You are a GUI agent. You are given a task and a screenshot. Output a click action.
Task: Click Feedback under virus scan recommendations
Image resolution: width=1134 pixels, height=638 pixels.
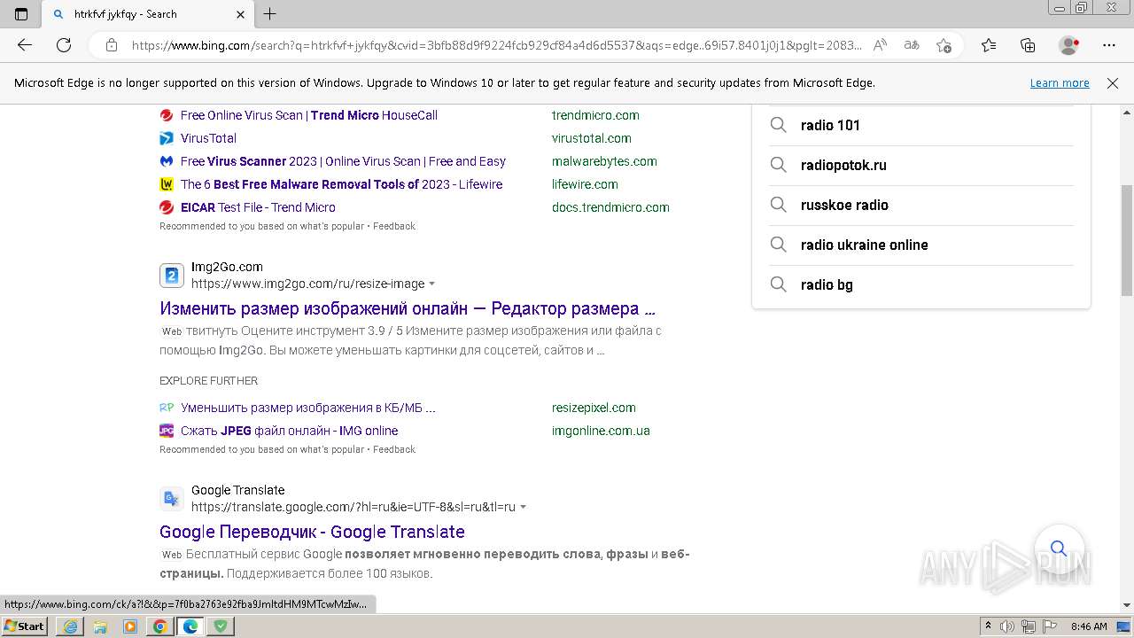[x=394, y=226]
